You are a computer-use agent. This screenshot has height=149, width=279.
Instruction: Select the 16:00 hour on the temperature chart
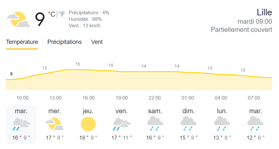click(89, 98)
